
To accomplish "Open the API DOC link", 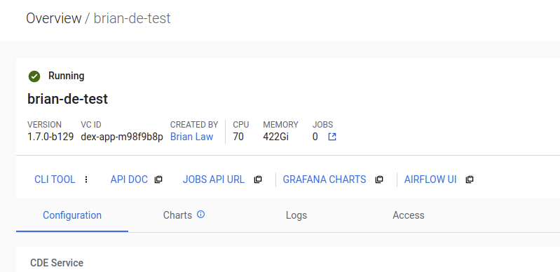I will click(x=129, y=179).
